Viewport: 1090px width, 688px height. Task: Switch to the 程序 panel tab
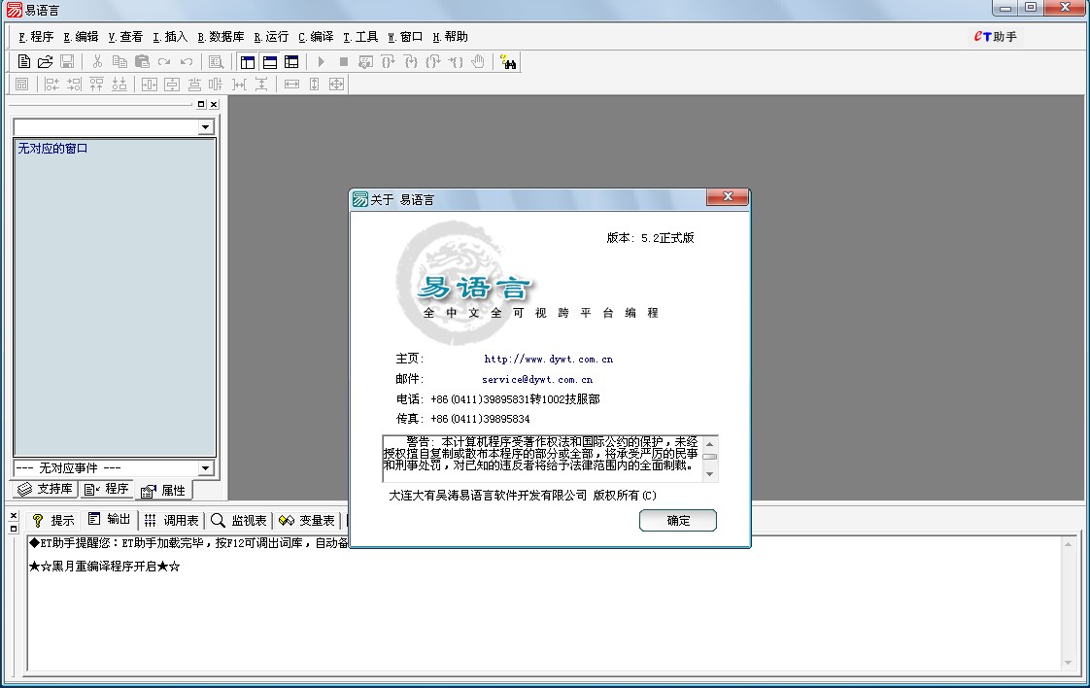coord(106,489)
